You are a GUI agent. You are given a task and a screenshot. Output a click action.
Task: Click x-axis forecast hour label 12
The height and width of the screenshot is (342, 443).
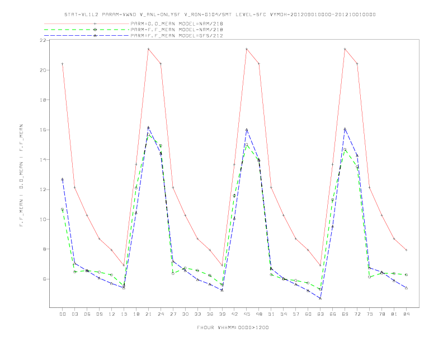pos(112,314)
